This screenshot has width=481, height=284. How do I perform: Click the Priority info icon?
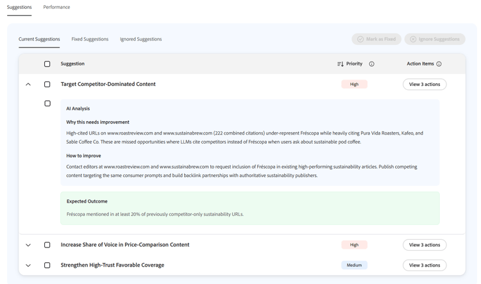371,64
